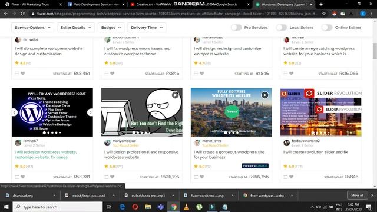This screenshot has width=377, height=212.
Task: Click the browser address bar URL
Action: click(177, 14)
